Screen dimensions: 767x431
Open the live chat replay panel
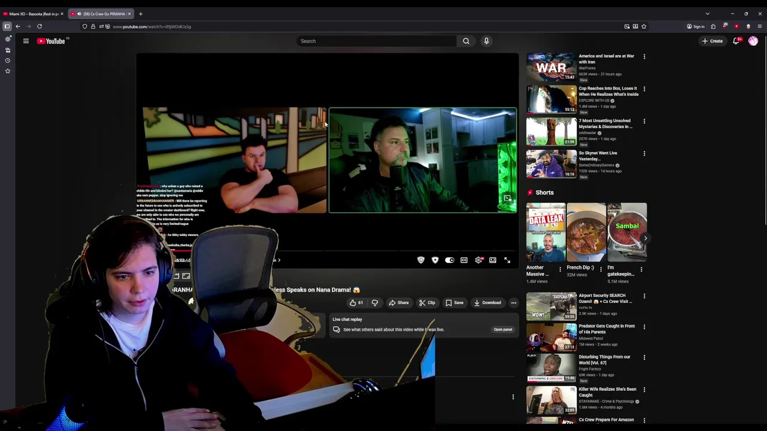pyautogui.click(x=503, y=330)
